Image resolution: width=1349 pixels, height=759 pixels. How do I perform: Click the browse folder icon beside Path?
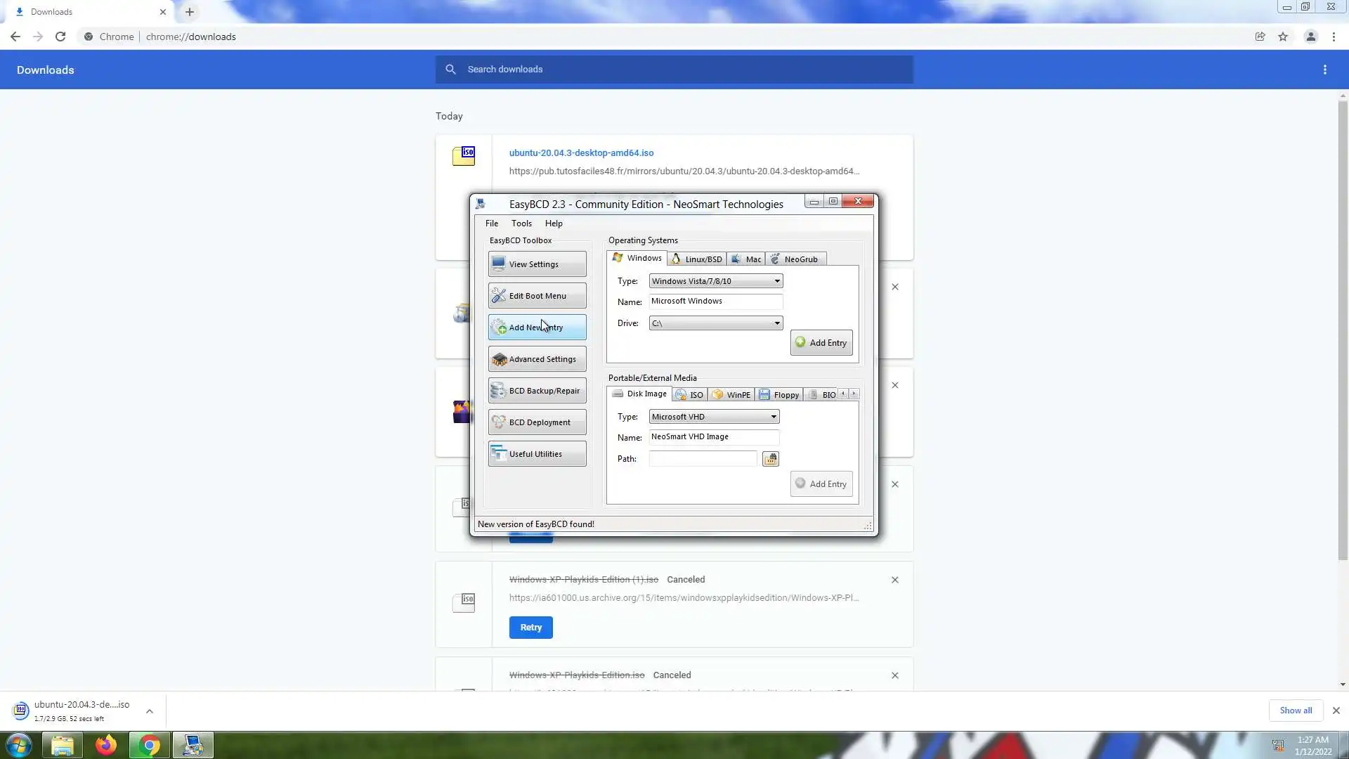pyautogui.click(x=771, y=459)
